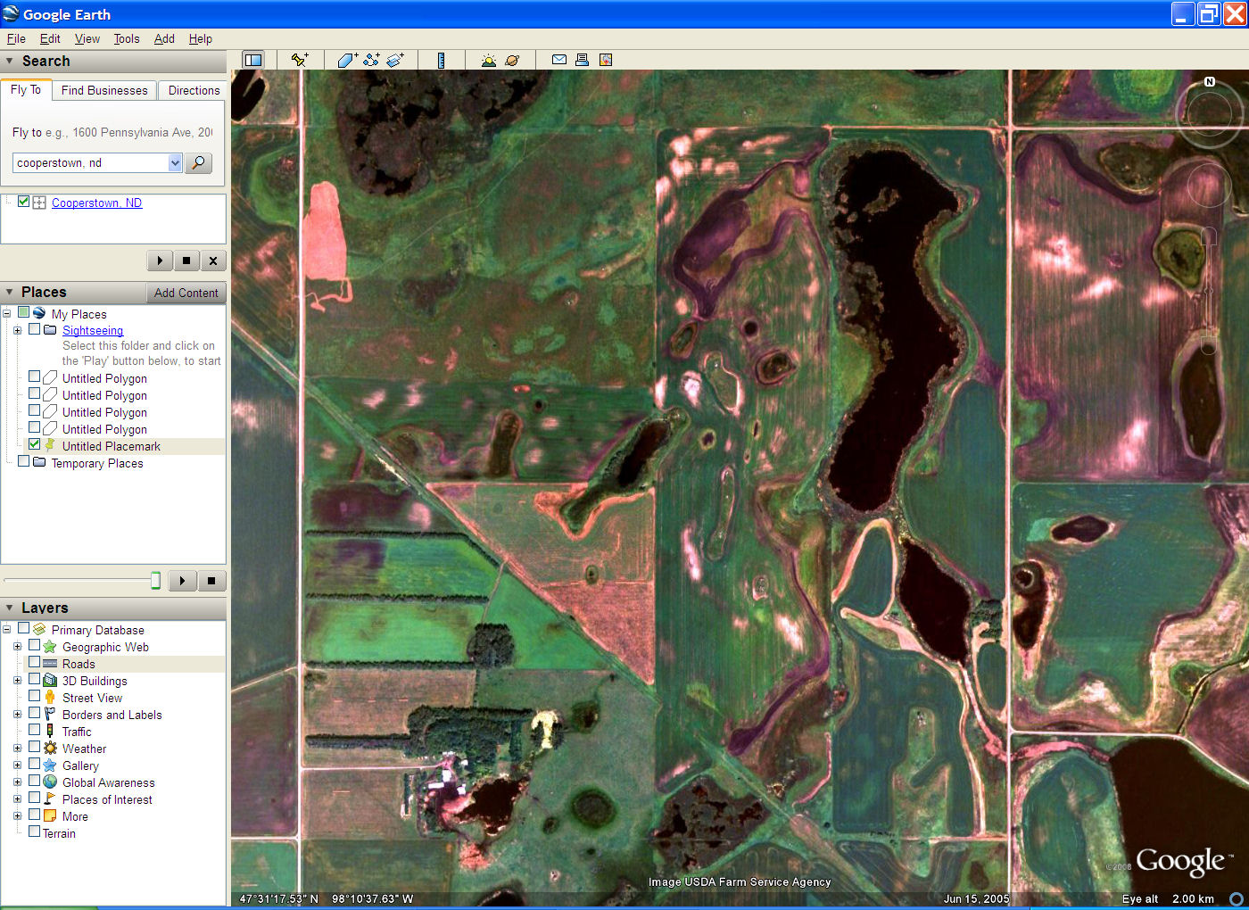
Task: Switch to the Directions tab
Action: (194, 90)
